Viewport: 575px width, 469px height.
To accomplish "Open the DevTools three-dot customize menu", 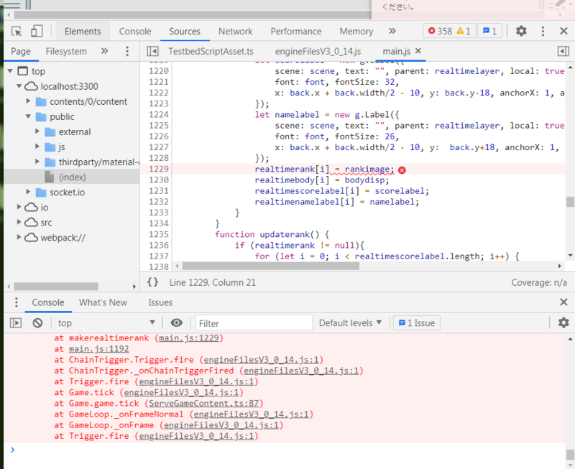I will tap(543, 31).
